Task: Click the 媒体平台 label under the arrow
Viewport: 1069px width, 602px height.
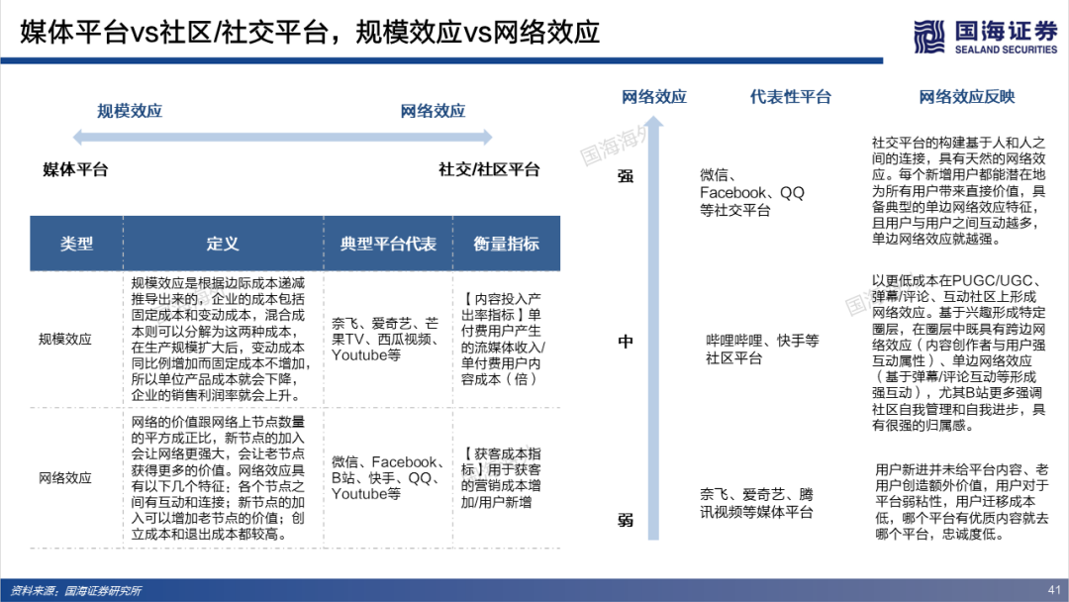Action: 75,169
